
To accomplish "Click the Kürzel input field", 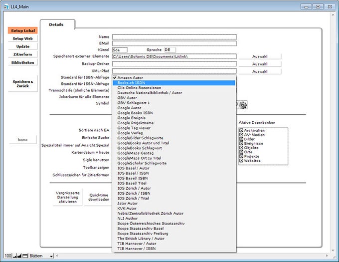I will tap(120, 50).
